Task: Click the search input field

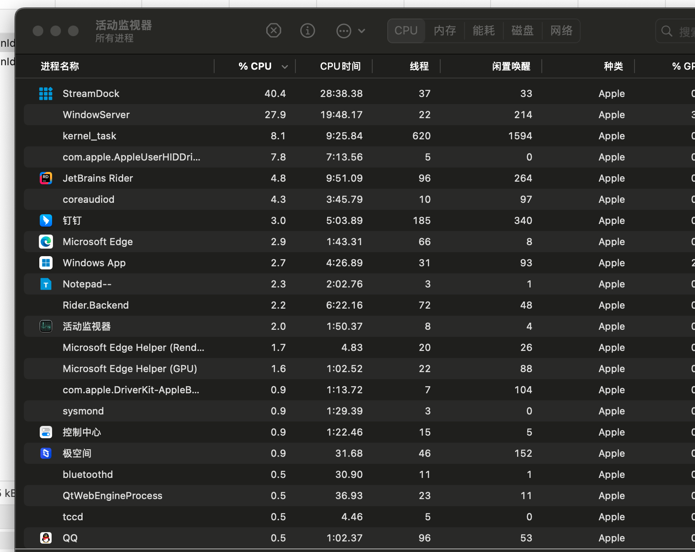Action: point(676,31)
